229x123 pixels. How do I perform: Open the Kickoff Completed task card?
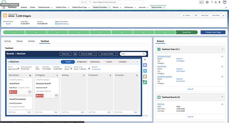(20, 103)
